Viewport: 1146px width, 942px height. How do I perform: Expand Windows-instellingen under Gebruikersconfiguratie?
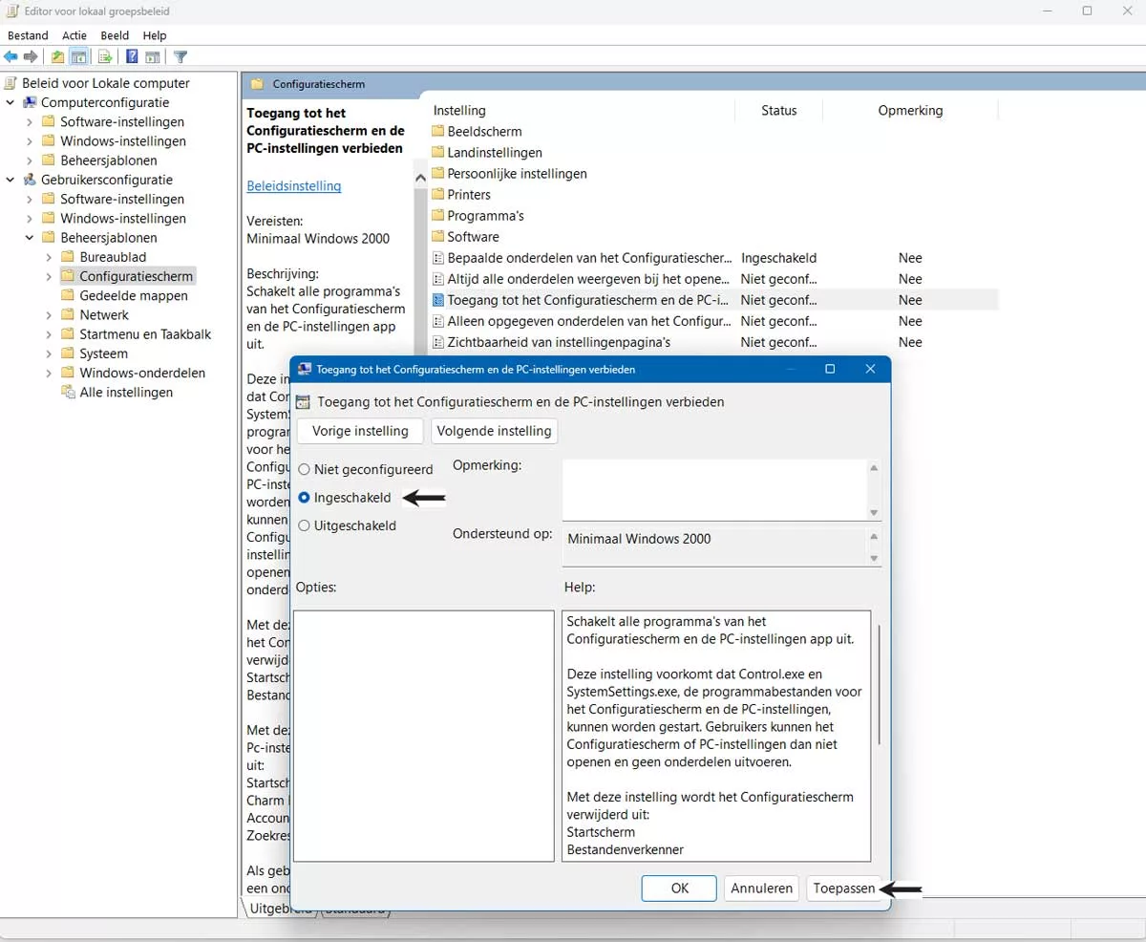30,218
